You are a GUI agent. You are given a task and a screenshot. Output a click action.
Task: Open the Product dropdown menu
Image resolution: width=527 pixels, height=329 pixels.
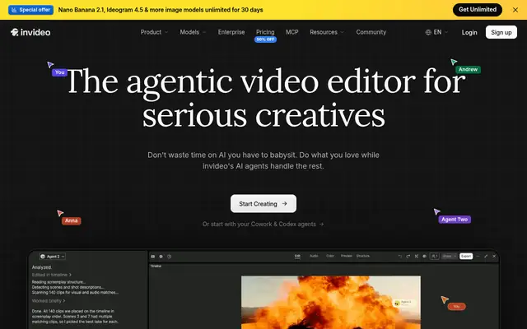154,32
